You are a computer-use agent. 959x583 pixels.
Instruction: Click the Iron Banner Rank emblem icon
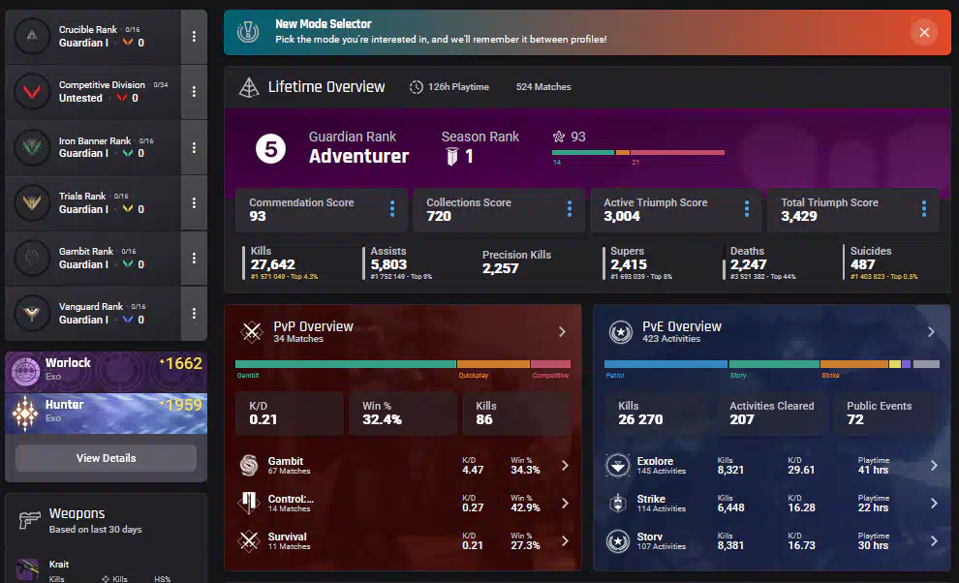32,147
